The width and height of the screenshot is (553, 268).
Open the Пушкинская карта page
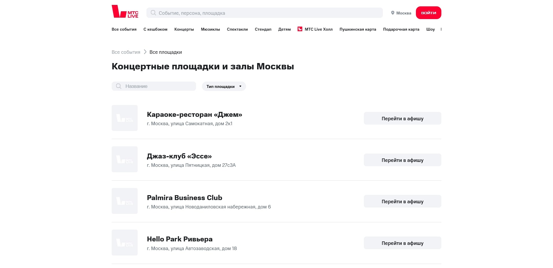pyautogui.click(x=358, y=29)
